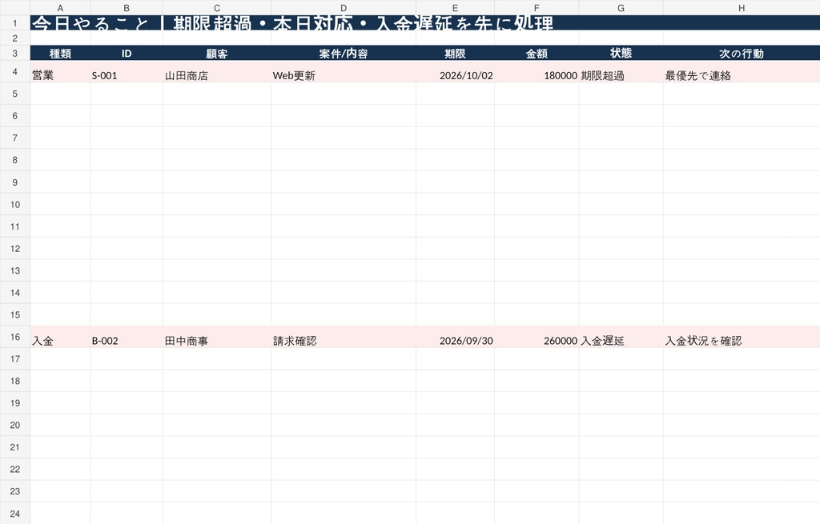Select the status cell 期限超過
The image size is (820, 524).
621,71
